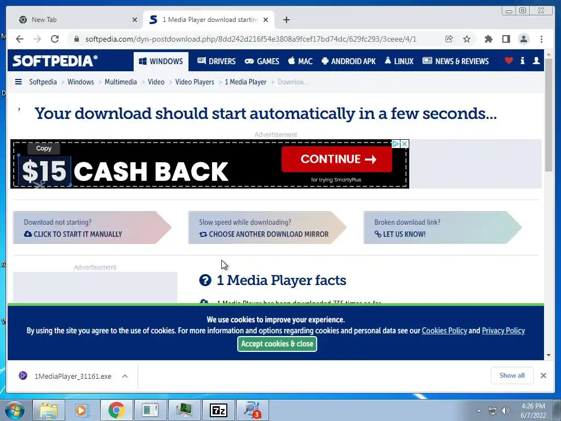This screenshot has height=421, width=561.
Task: Open the Drivers section
Action: click(216, 61)
